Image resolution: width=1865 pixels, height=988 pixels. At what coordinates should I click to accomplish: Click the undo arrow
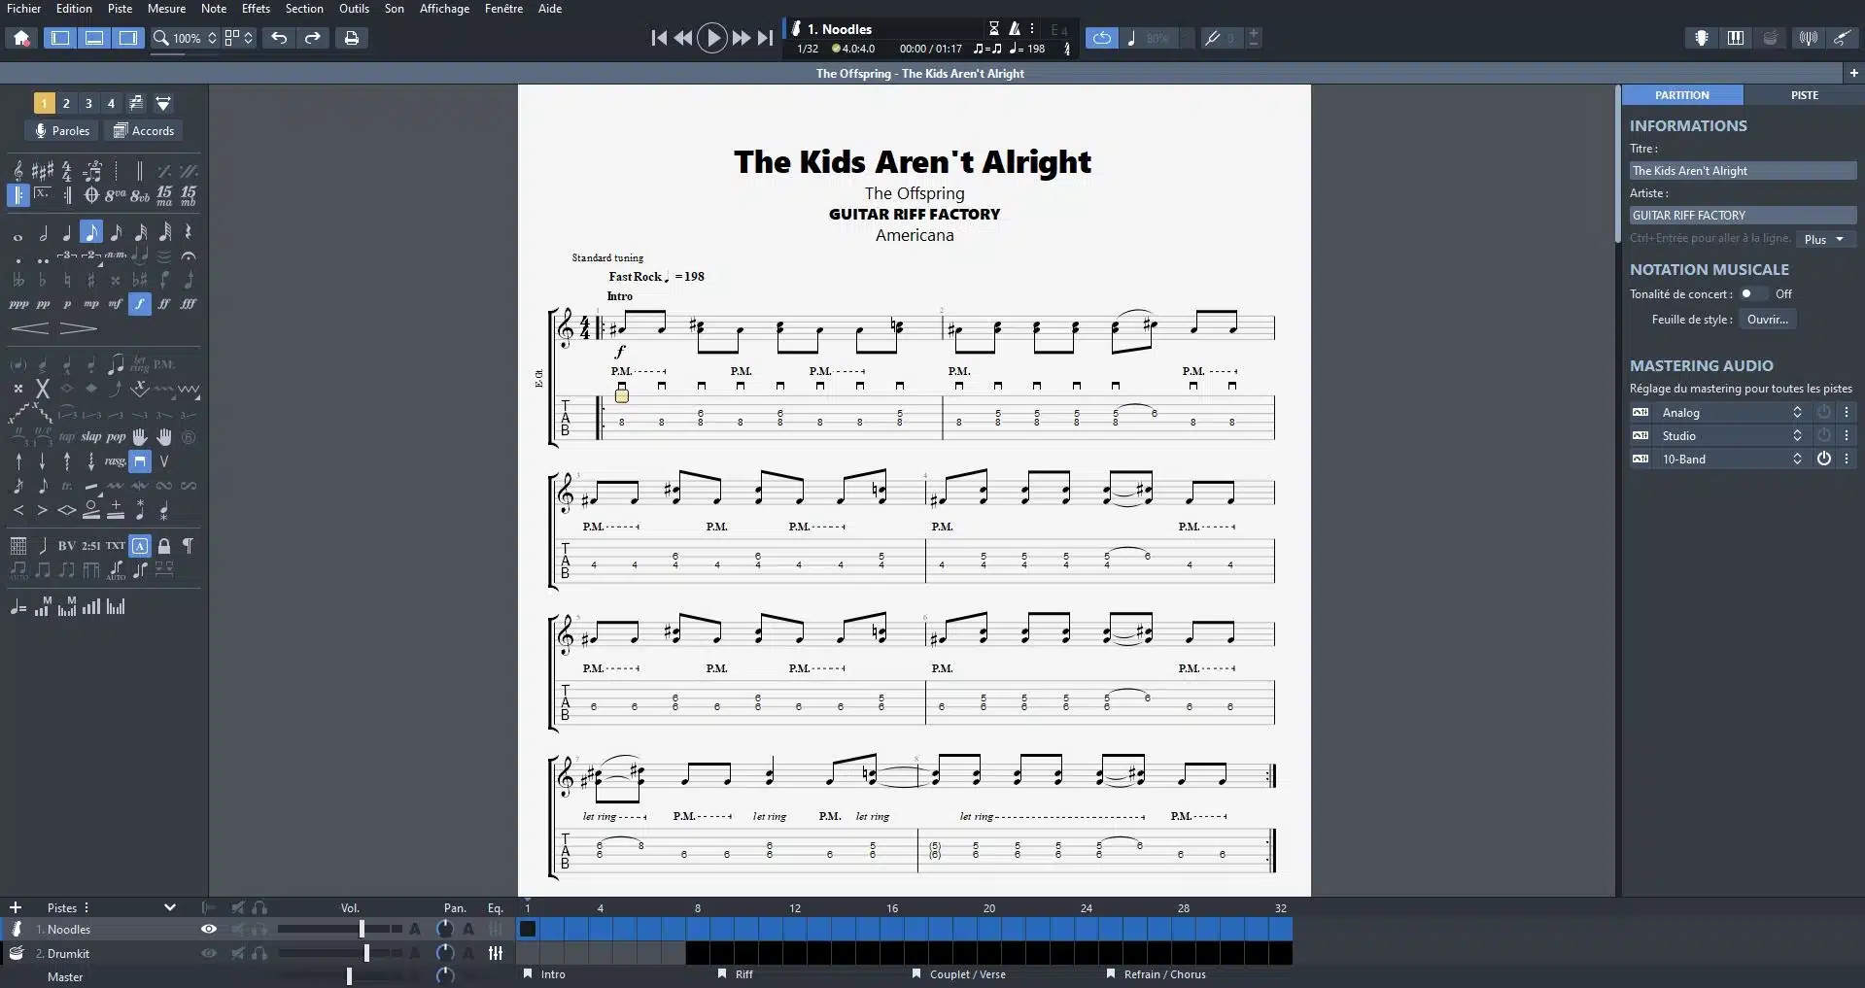tap(279, 38)
